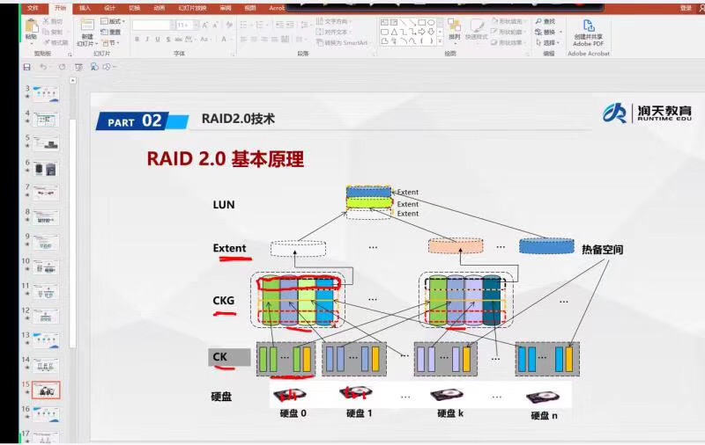Toggle Underline text formatting
Image resolution: width=705 pixels, height=445 pixels.
[158, 39]
